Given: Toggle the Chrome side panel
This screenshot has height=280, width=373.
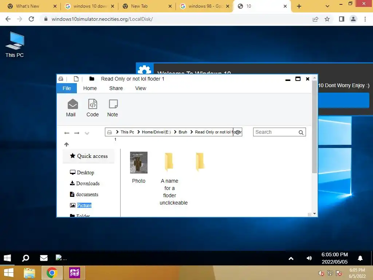Looking at the screenshot, I should tap(342, 19).
